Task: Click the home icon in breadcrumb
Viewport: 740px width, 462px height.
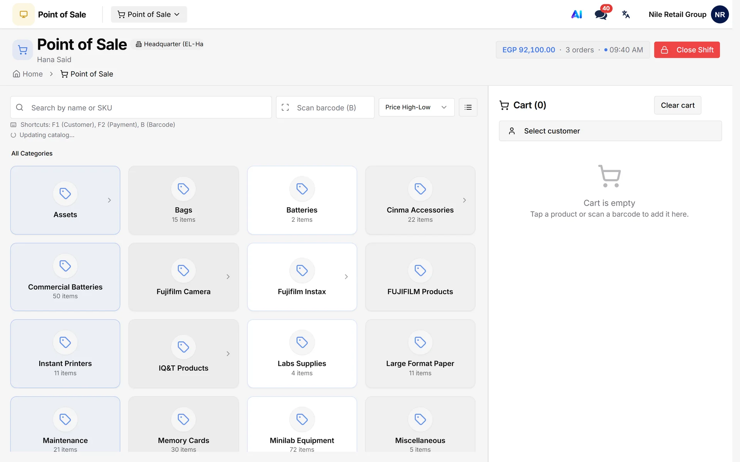Action: pos(17,74)
